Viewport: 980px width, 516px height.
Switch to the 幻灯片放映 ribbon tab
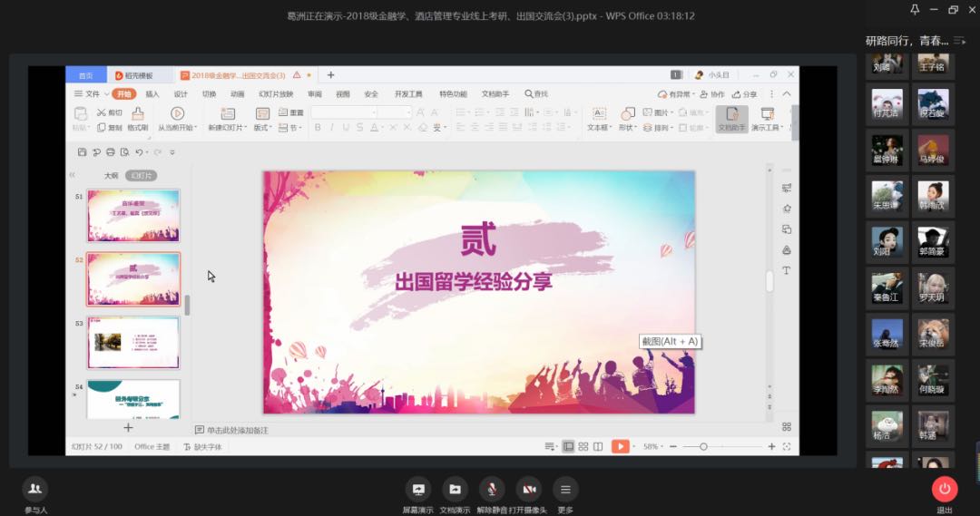coord(276,93)
